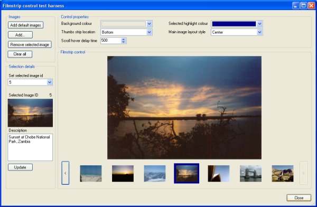317x207 pixels.
Task: Click the right filmstrip scroll arrow
Action: 303,173
